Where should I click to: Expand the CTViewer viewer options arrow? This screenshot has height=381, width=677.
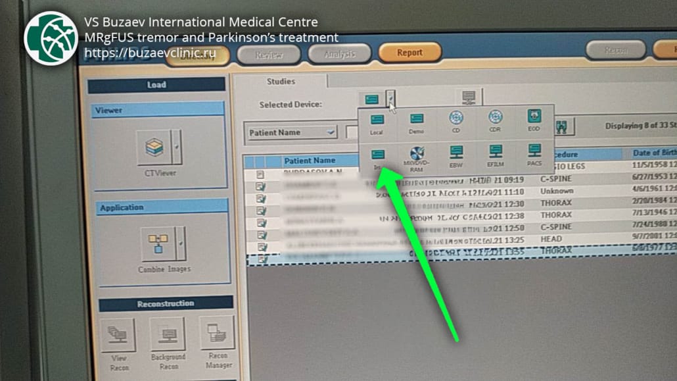coord(177,147)
